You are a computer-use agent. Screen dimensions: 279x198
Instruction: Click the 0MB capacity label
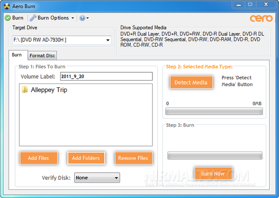pyautogui.click(x=257, y=103)
